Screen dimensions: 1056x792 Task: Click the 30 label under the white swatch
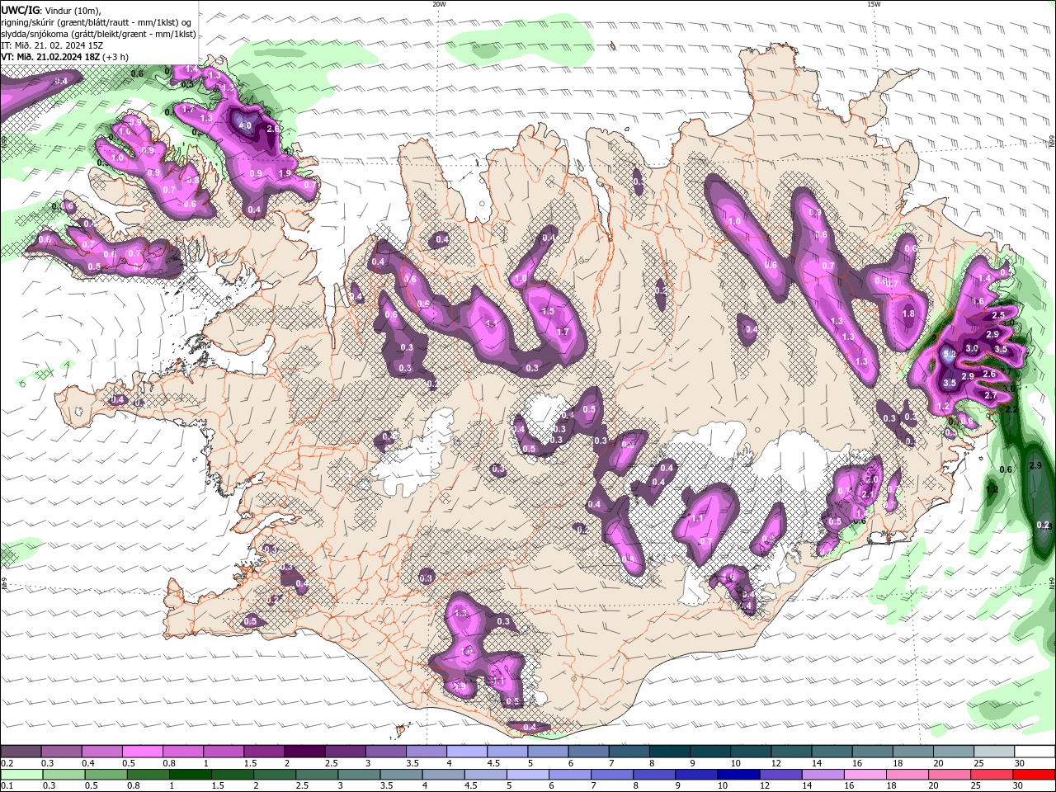pos(1020,763)
